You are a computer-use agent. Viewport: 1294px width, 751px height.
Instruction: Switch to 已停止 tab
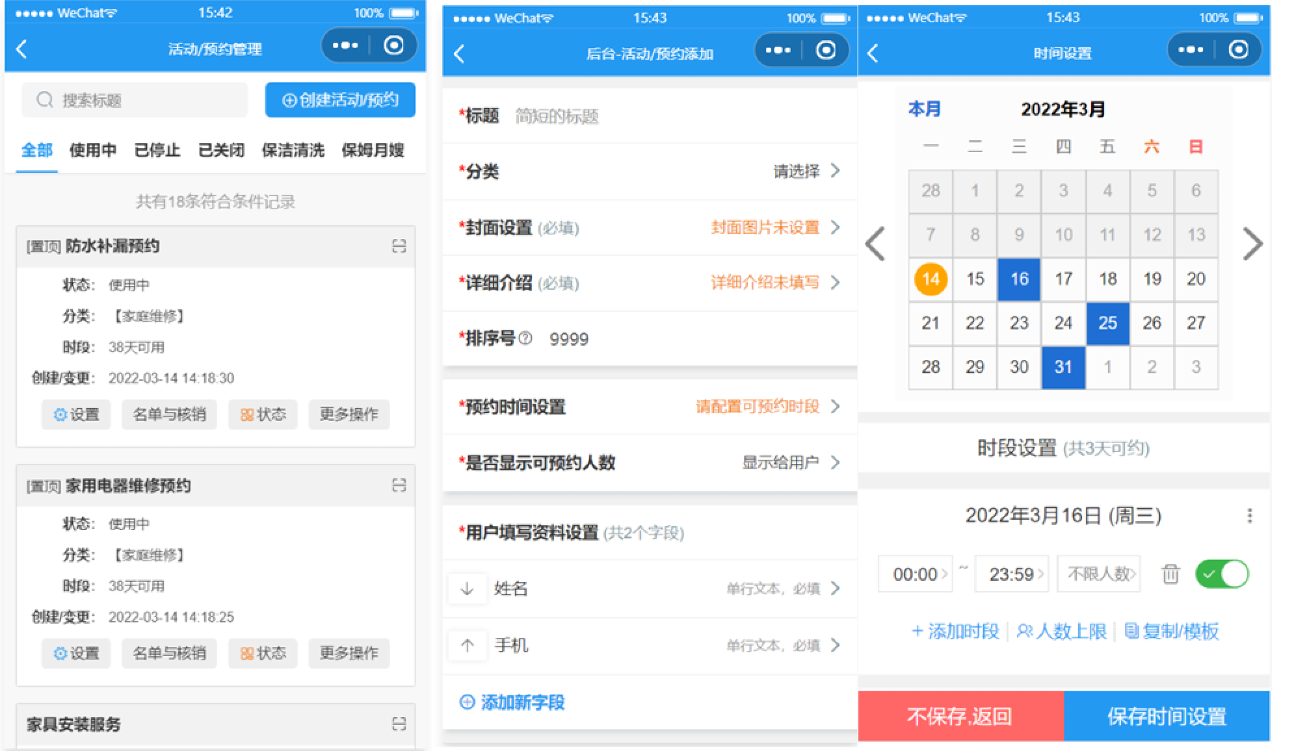[157, 150]
